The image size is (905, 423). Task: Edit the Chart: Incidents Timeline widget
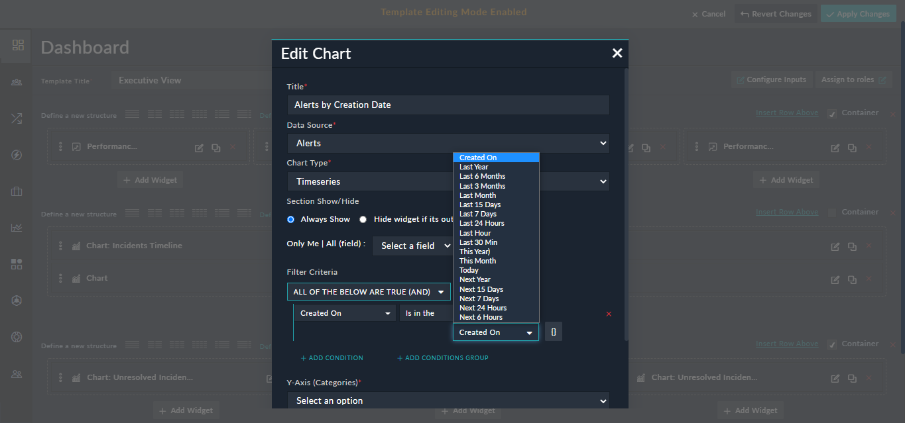tap(835, 246)
